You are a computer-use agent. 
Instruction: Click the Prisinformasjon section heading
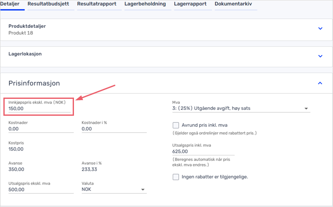[x=34, y=83]
